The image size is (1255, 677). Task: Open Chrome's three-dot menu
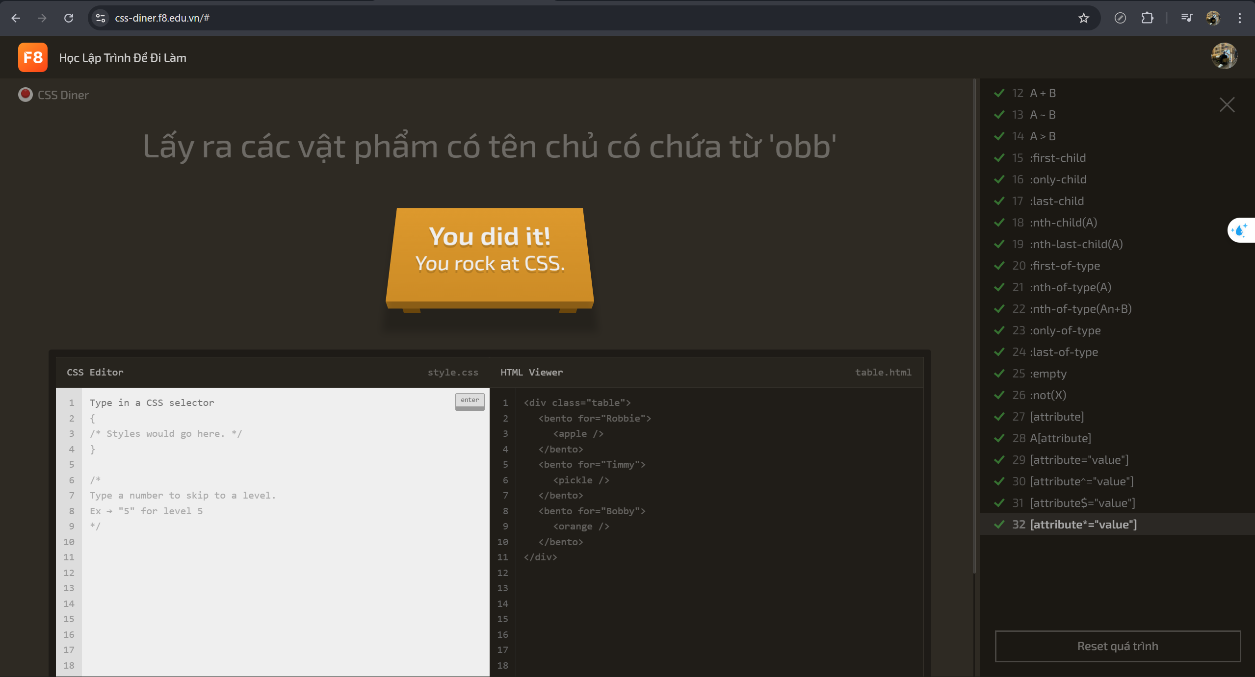point(1240,18)
